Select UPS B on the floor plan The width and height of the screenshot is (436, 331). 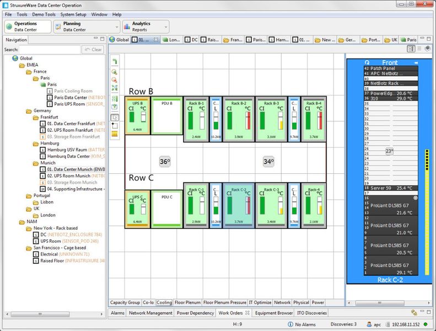click(x=137, y=115)
